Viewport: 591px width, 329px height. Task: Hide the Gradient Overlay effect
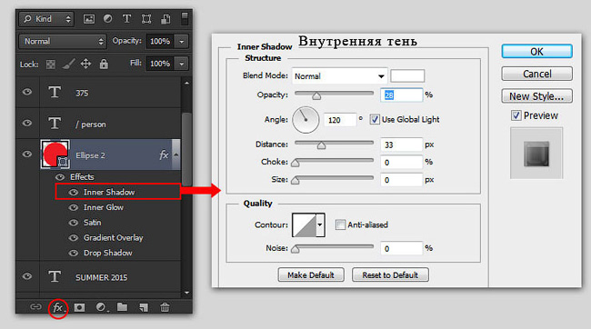coord(74,238)
